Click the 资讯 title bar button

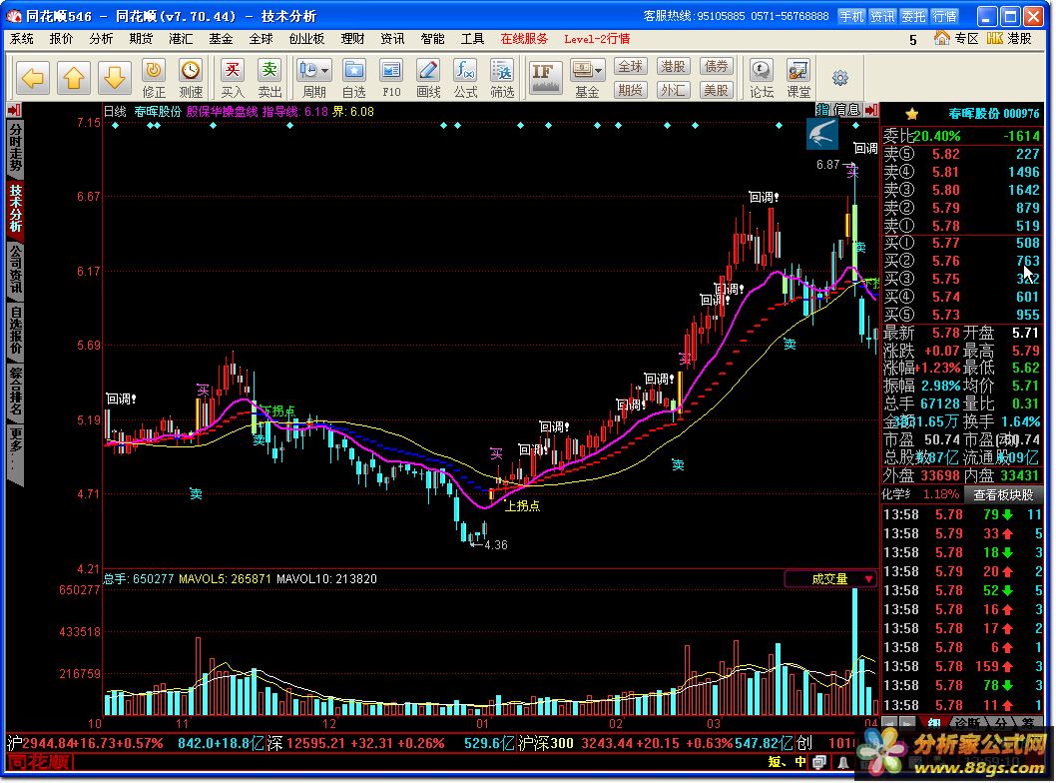coord(882,16)
